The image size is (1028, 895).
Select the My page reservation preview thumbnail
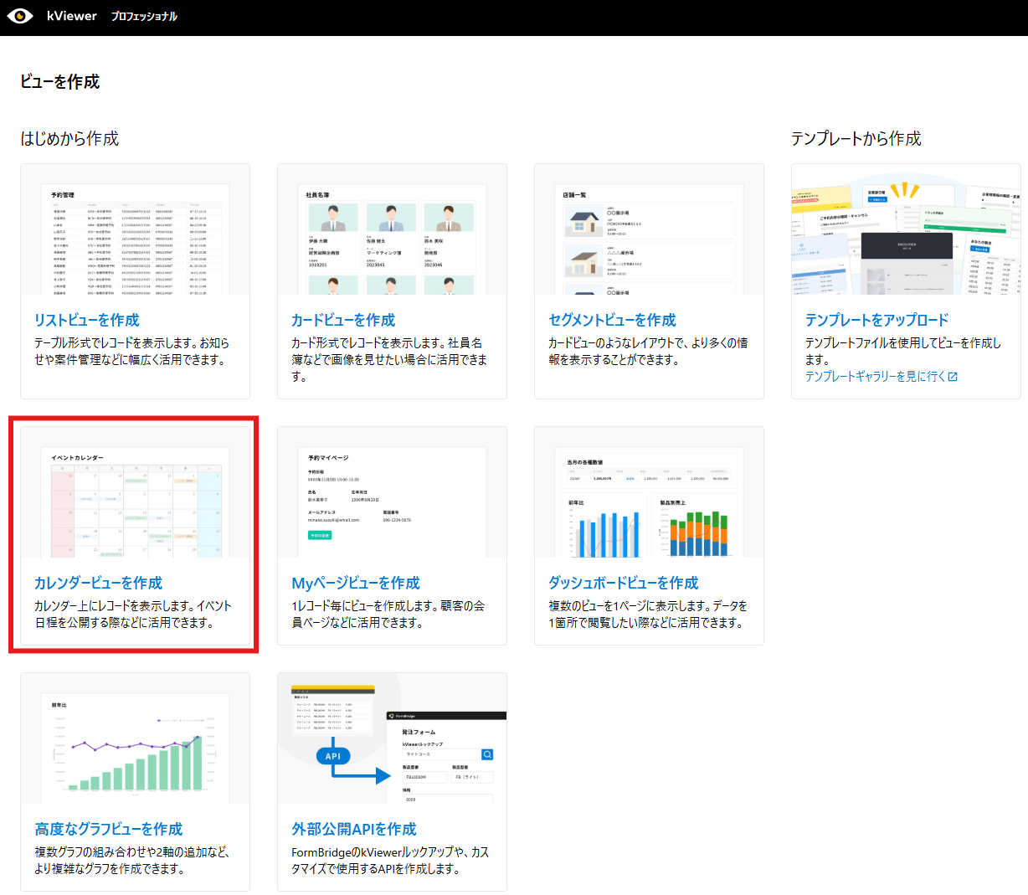pyautogui.click(x=392, y=501)
